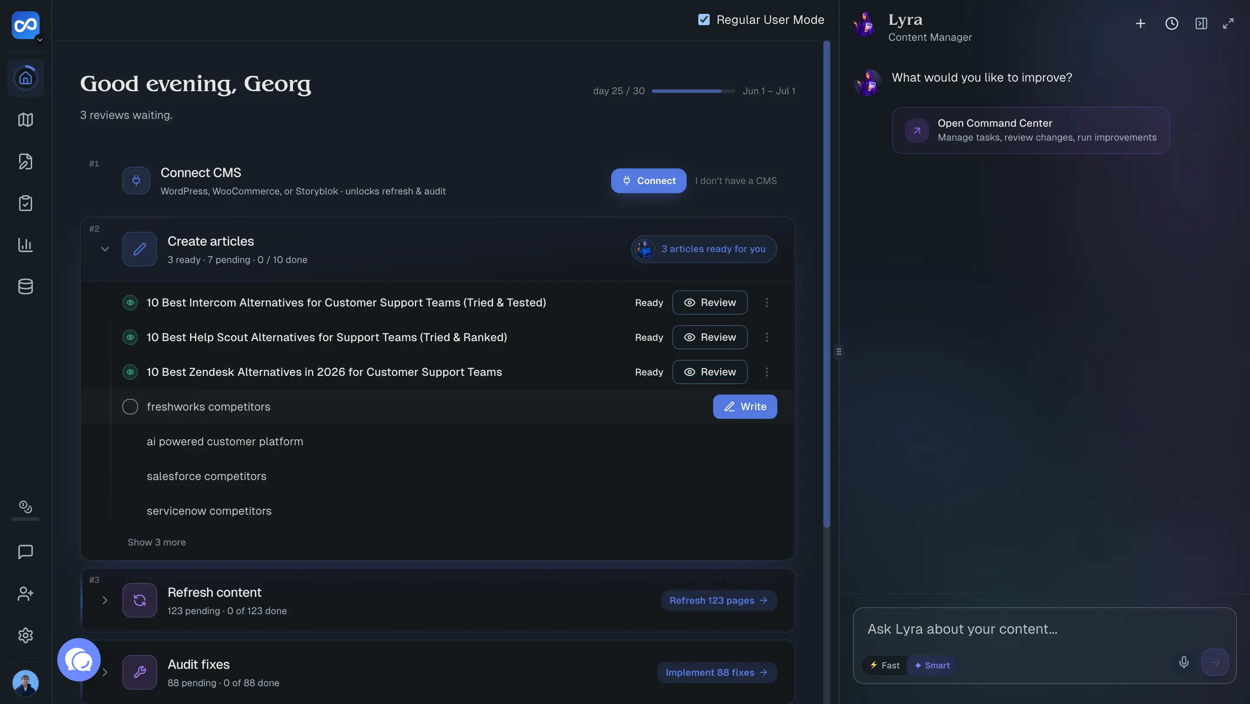Expand the Refresh content section
The width and height of the screenshot is (1250, 704).
105,600
